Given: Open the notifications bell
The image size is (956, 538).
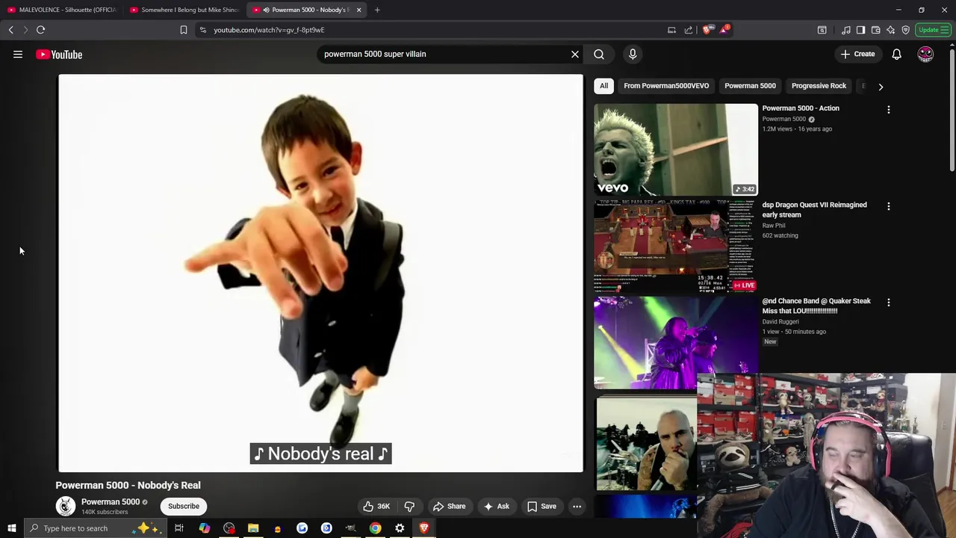Looking at the screenshot, I should pyautogui.click(x=897, y=54).
